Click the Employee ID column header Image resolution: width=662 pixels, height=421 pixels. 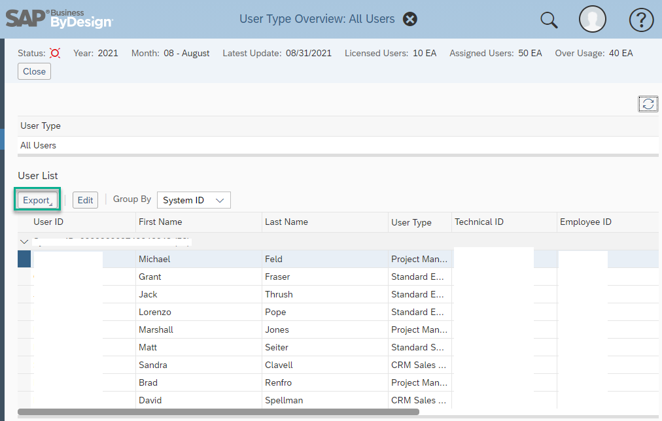585,222
